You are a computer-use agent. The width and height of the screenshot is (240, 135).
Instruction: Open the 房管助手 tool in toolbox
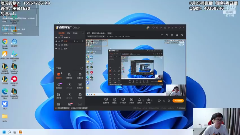point(69,76)
